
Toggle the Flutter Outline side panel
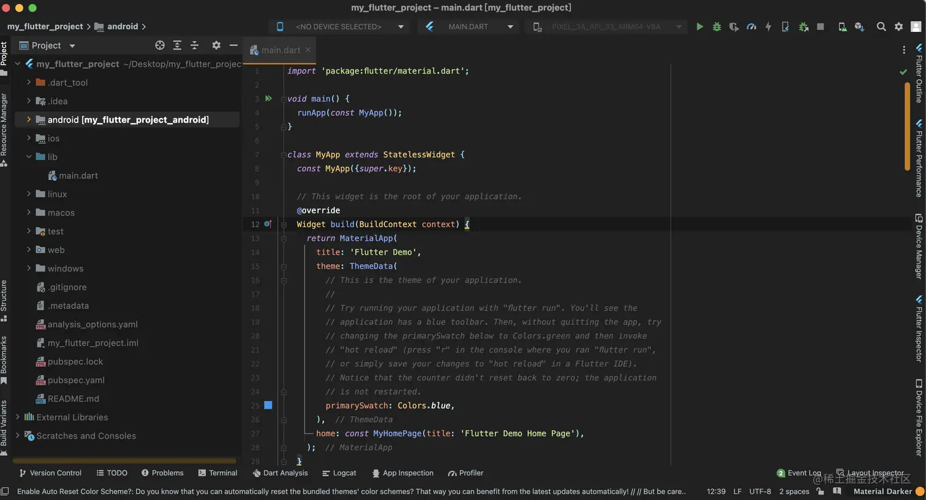(x=919, y=74)
